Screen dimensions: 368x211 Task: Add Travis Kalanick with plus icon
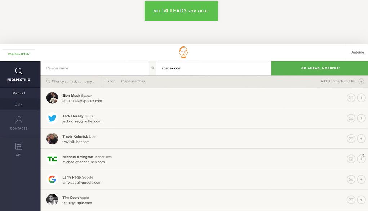[x=361, y=139]
